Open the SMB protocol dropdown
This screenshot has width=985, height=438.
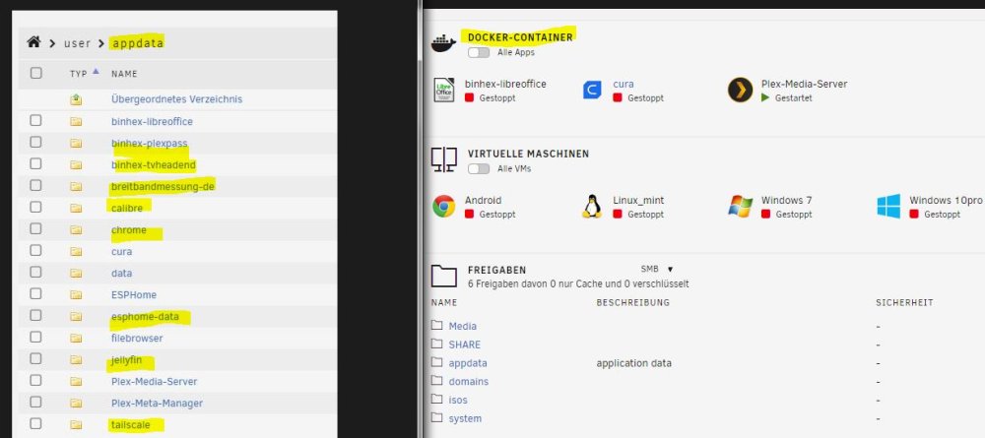(657, 270)
